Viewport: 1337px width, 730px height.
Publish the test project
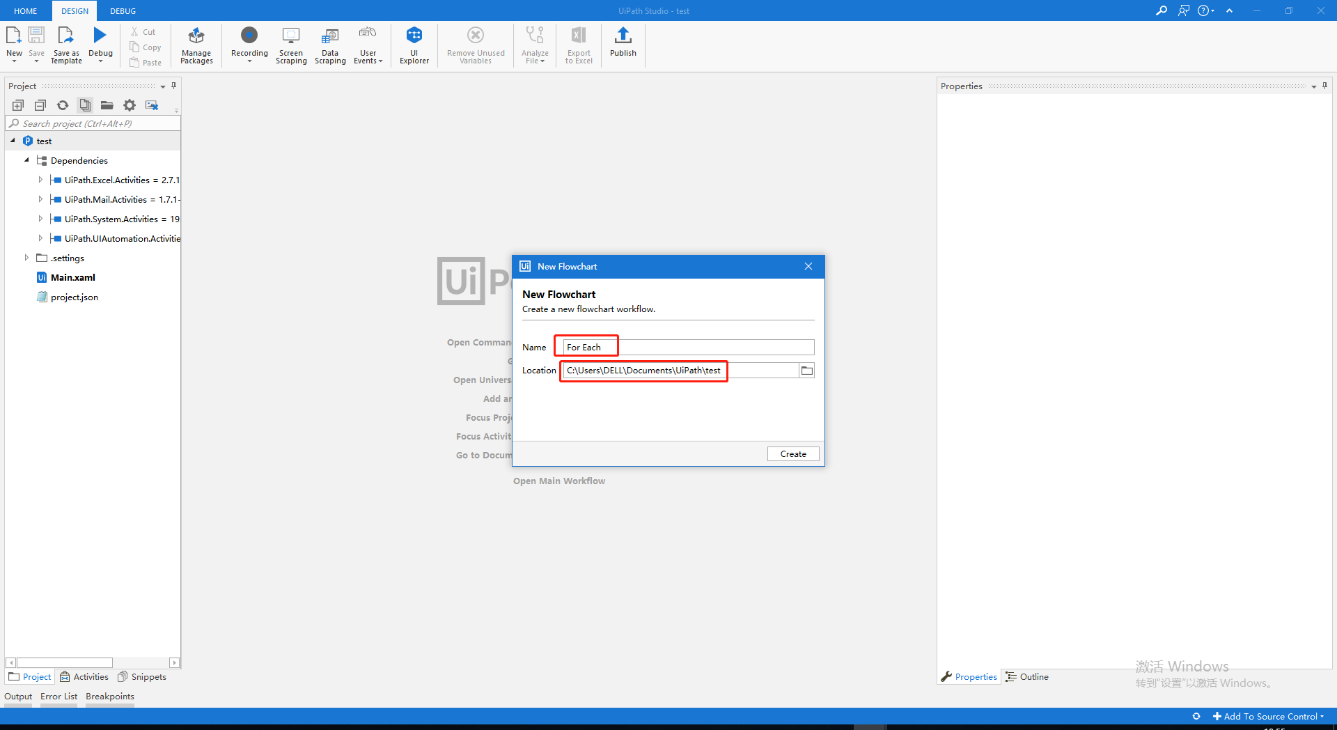point(623,45)
